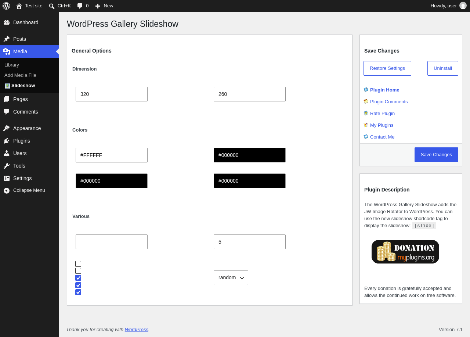This screenshot has width=470, height=337.
Task: Click the Donation myplugins.org banner
Action: 405,252
